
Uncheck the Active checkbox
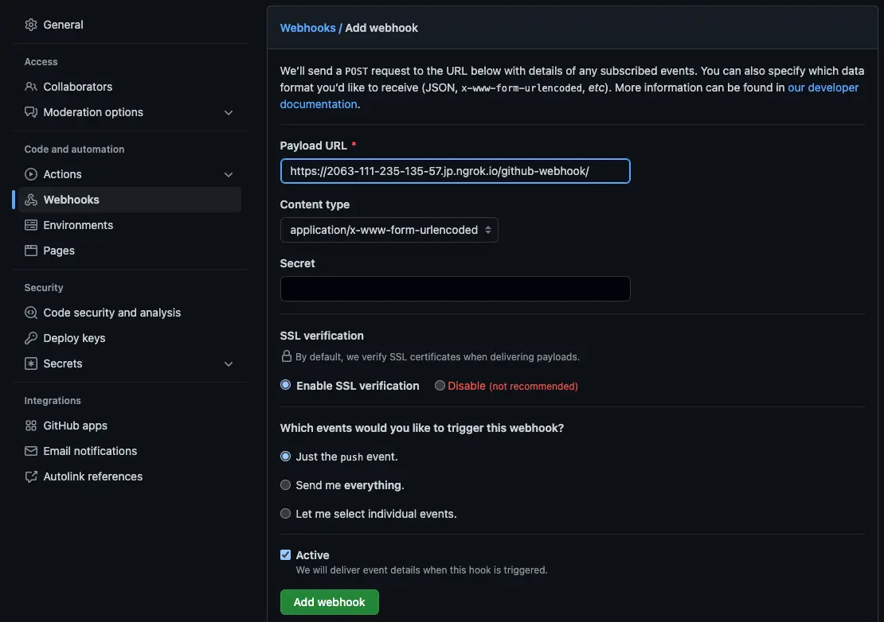(285, 555)
